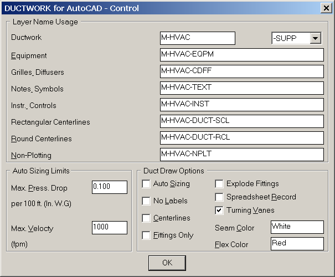Screen dimensions: 335x277
Task: Click the Ductwork layer field M-HVAC
Action: tap(198, 38)
